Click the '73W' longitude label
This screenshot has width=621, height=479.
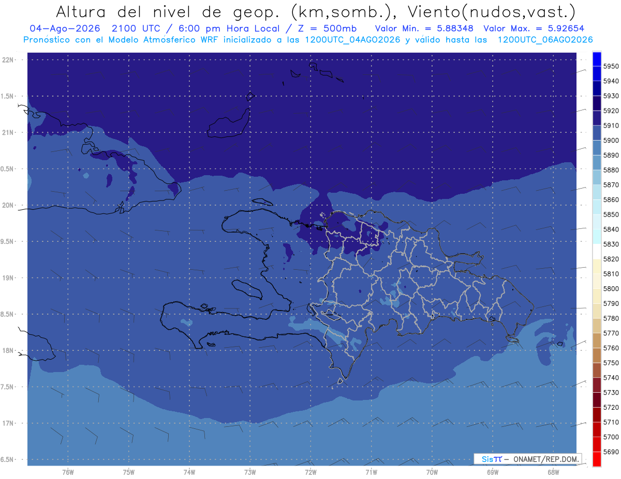point(250,472)
